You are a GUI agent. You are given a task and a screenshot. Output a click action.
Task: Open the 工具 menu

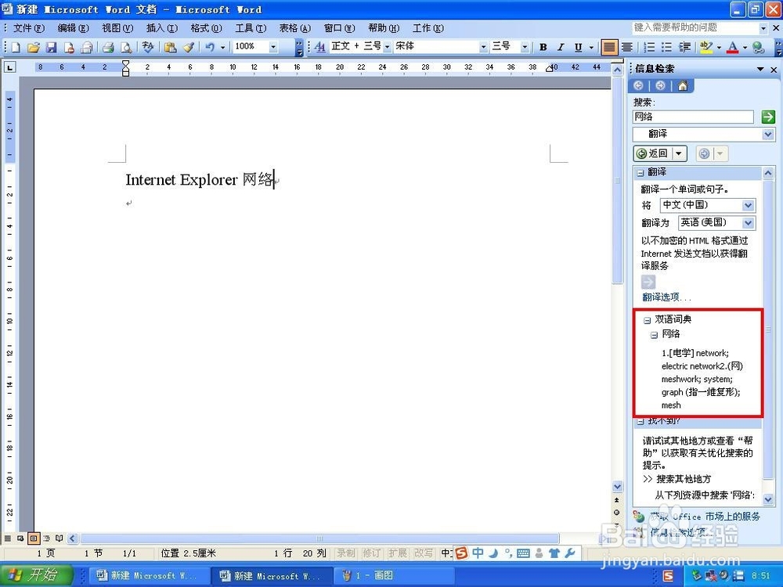point(251,28)
